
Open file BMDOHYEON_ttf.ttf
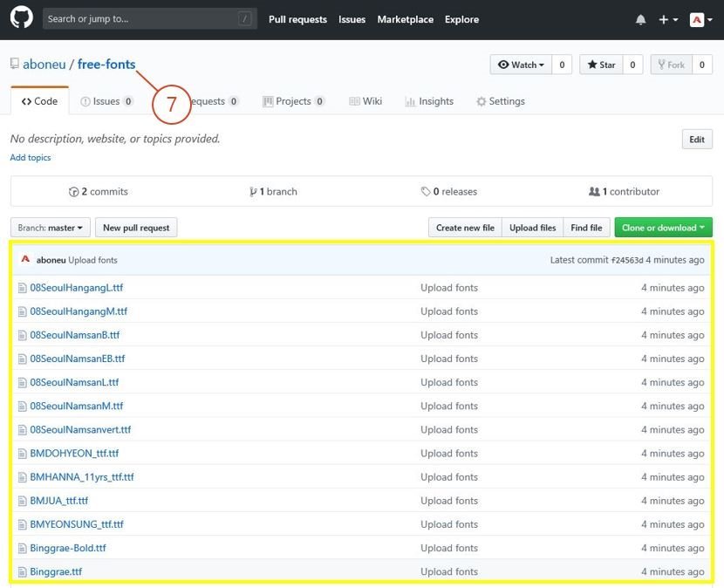pyautogui.click(x=74, y=454)
